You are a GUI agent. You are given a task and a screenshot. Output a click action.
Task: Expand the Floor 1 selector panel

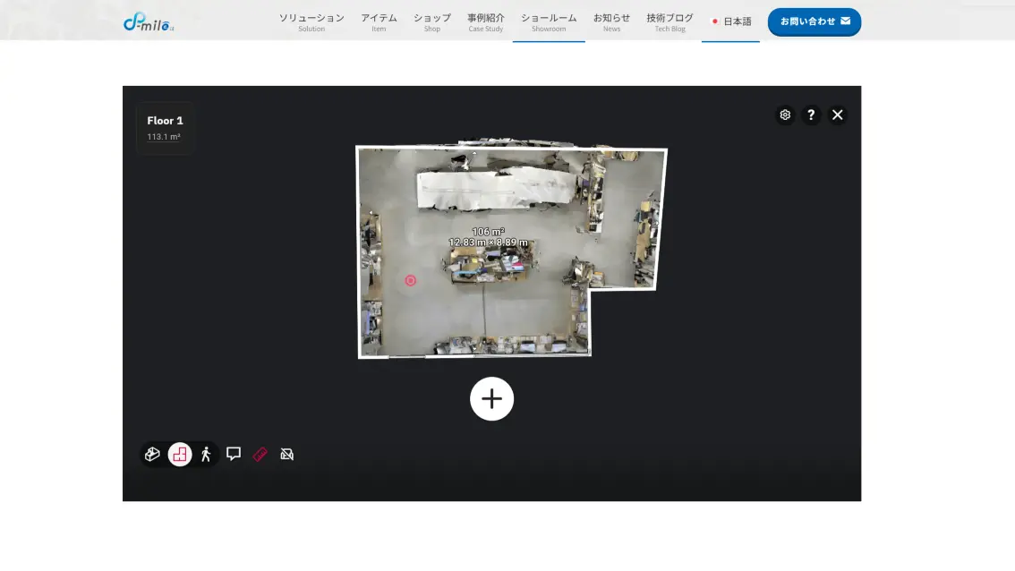tap(165, 128)
